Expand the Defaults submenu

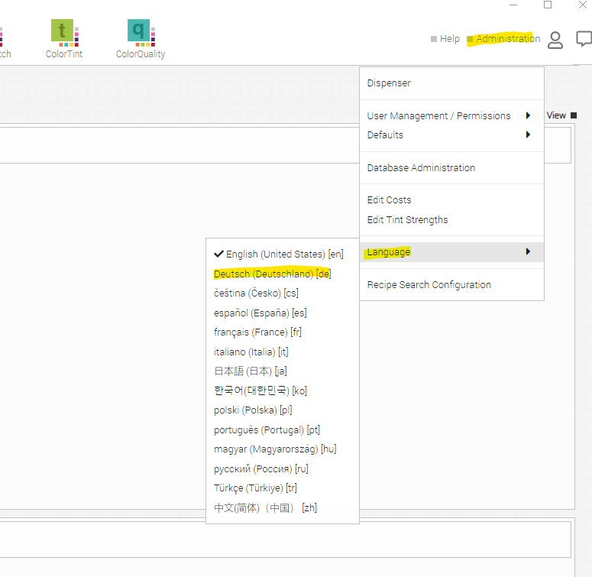tap(451, 135)
